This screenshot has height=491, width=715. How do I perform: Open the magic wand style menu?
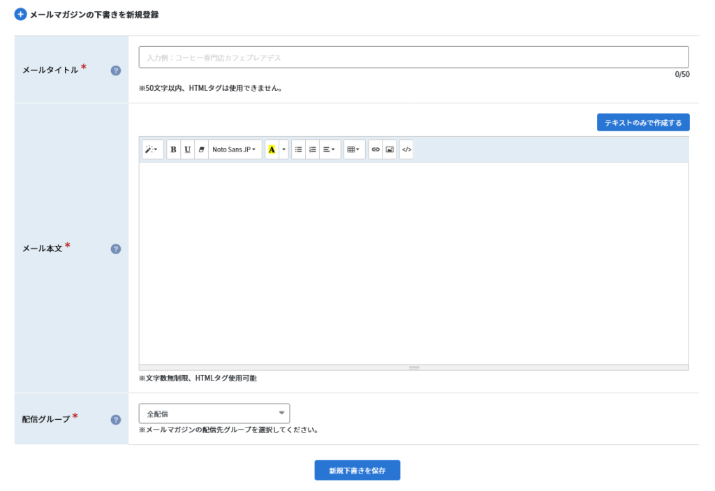tap(152, 149)
